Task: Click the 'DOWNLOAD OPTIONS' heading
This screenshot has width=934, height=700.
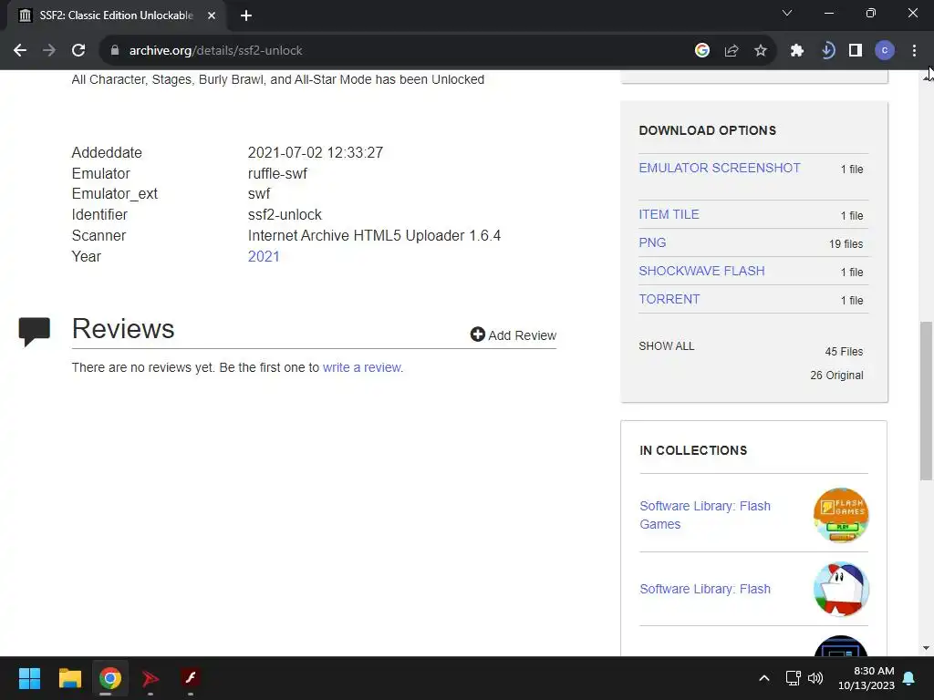Action: tap(708, 130)
